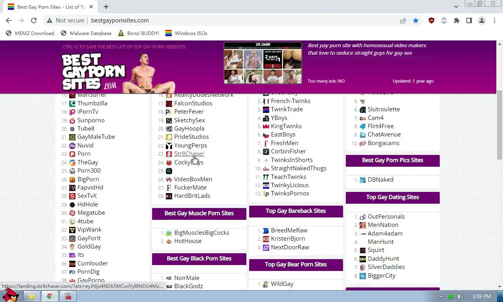Click the Bongacams favicon icon
Image resolution: width=503 pixels, height=302 pixels.
pyautogui.click(x=362, y=143)
